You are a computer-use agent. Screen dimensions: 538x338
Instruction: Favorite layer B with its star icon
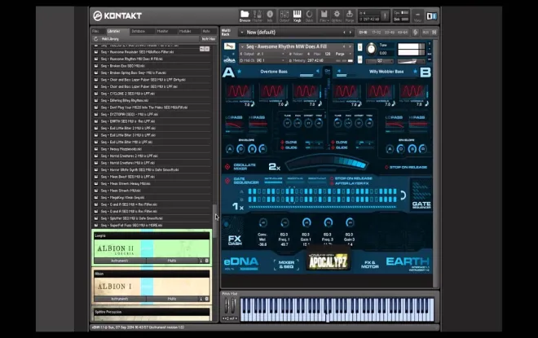415,72
